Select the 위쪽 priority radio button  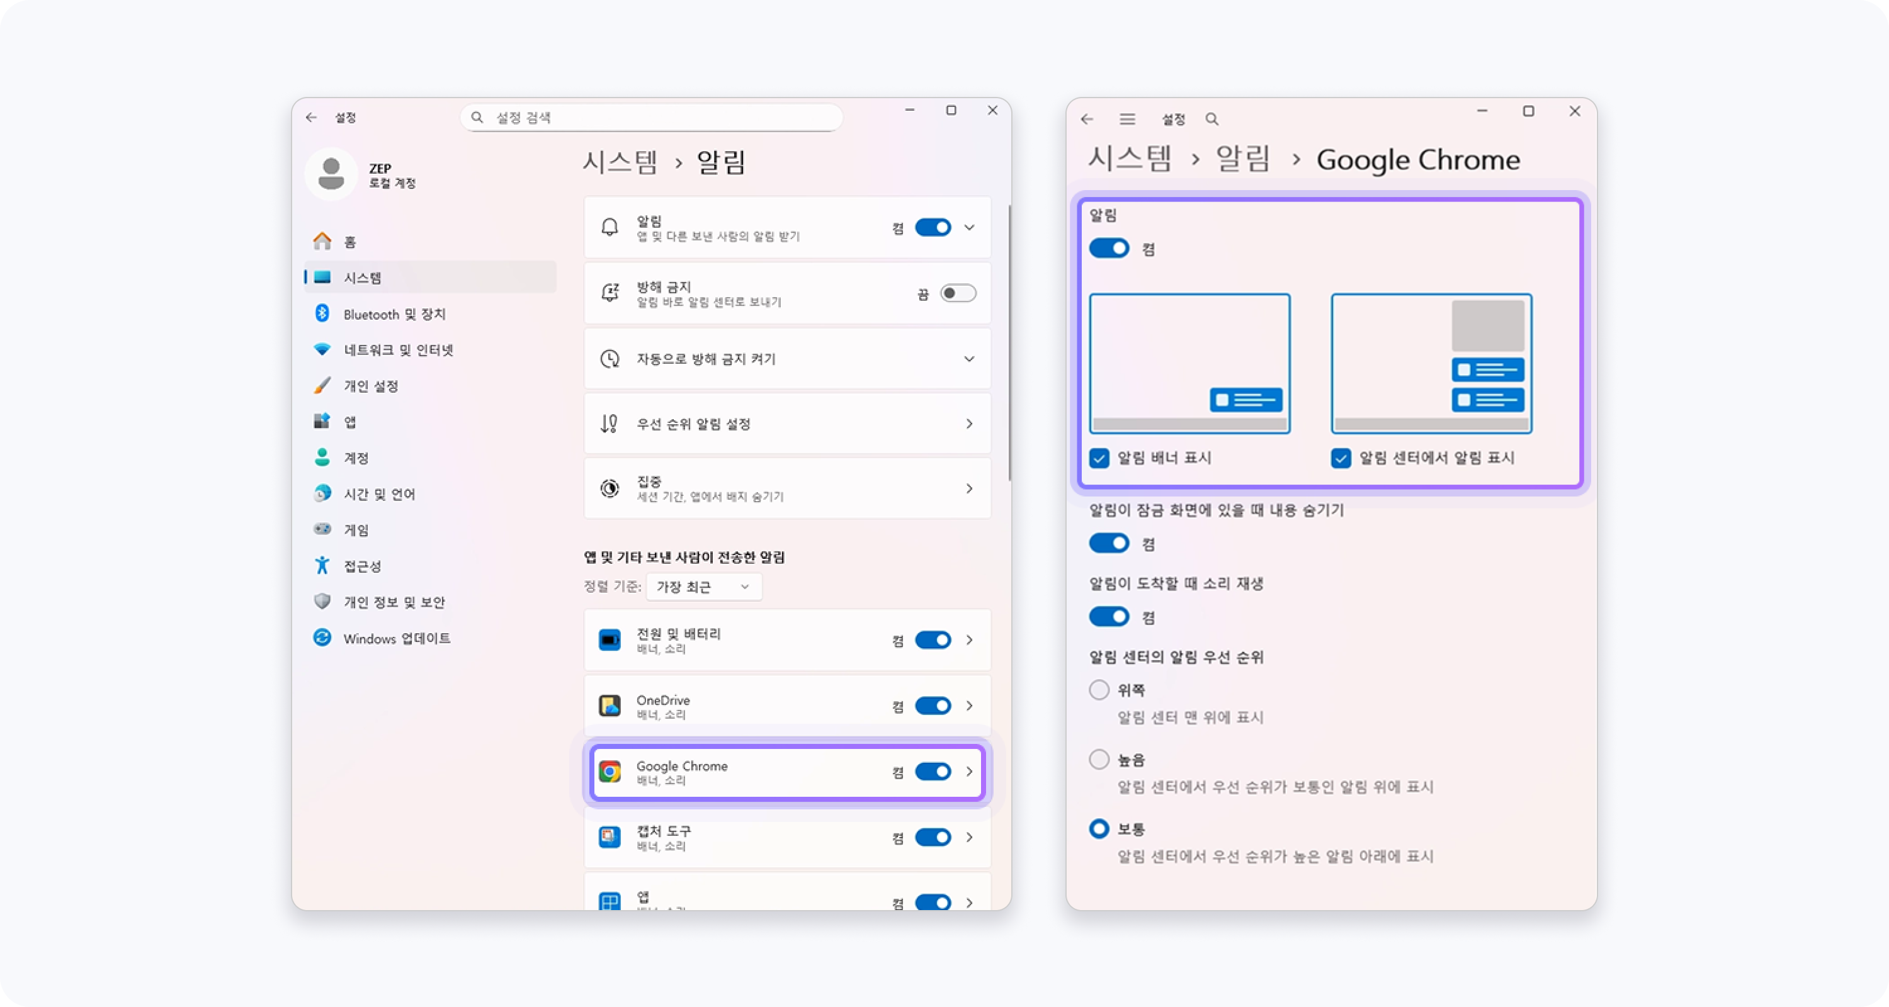click(1099, 690)
